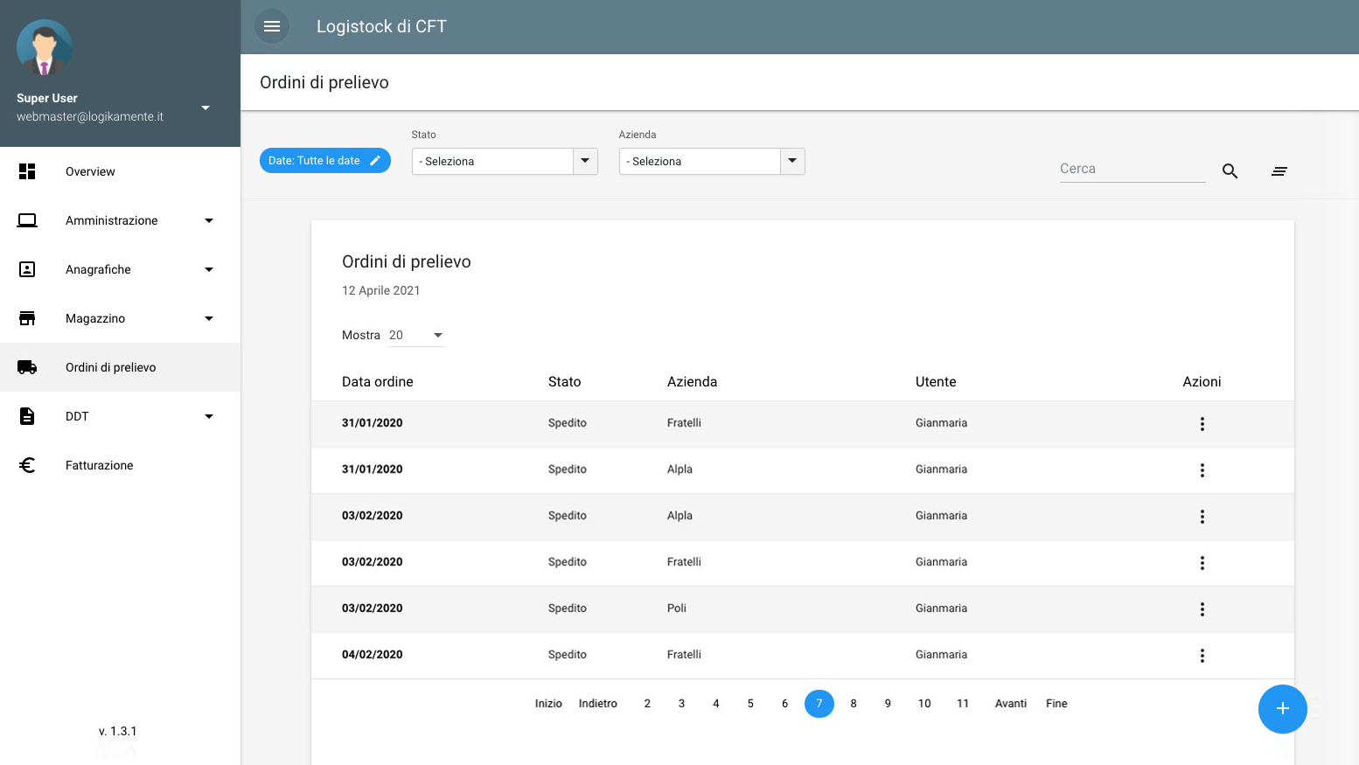The image size is (1359, 765).
Task: Select Ordini di prelievo in sidebar
Action: [x=121, y=367]
